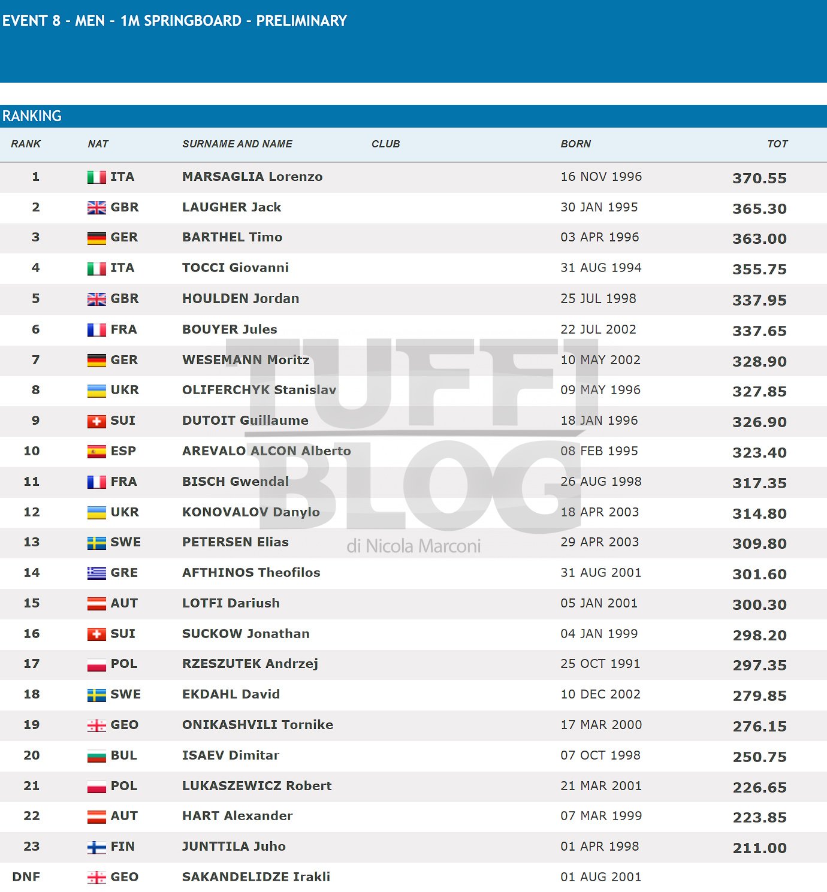Select the name DUTOIT Guillaume
This screenshot has height=892, width=827.
(x=245, y=421)
